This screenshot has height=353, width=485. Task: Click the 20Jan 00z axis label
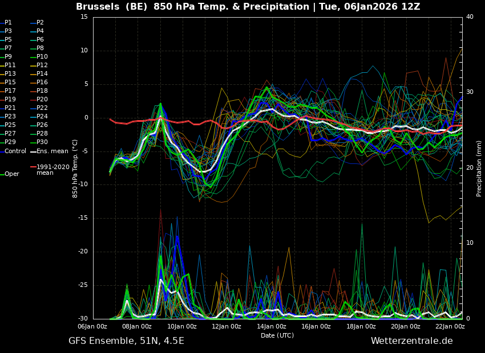[x=405, y=326]
